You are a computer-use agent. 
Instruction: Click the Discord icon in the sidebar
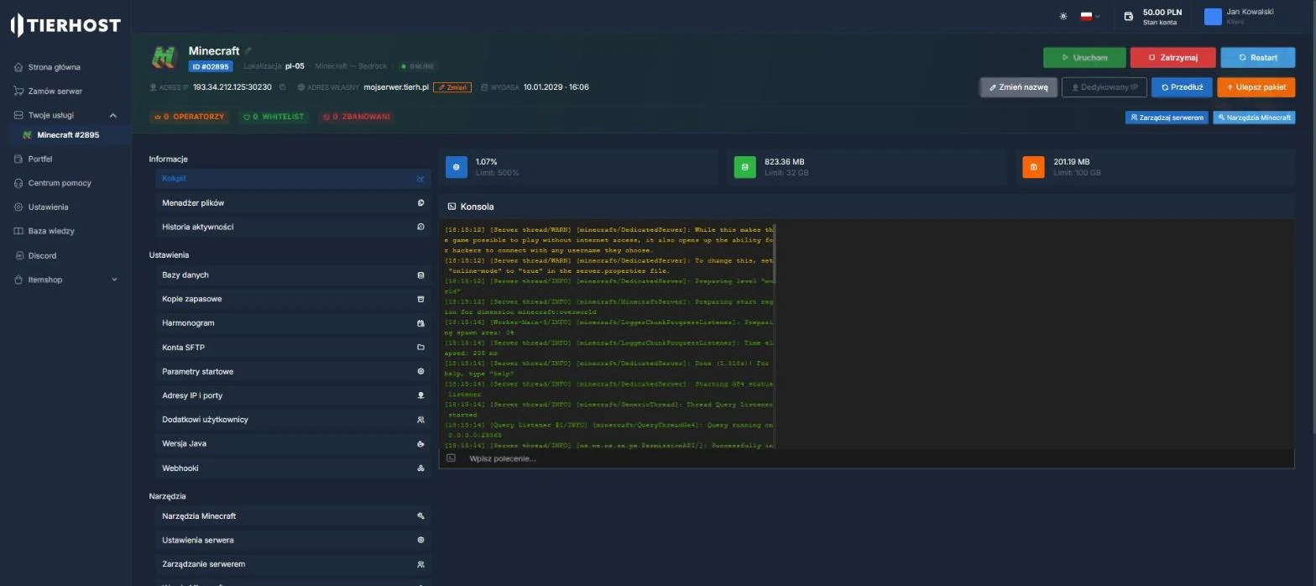pyautogui.click(x=19, y=255)
